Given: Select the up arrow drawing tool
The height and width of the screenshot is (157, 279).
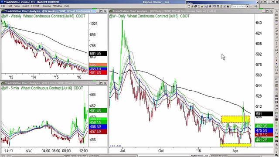Looking at the screenshot, I should point(276,60).
